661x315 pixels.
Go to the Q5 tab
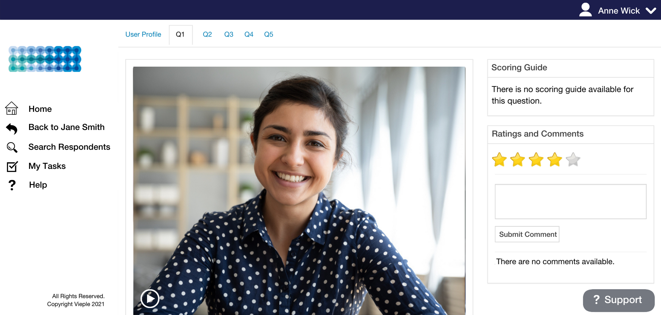tap(268, 34)
